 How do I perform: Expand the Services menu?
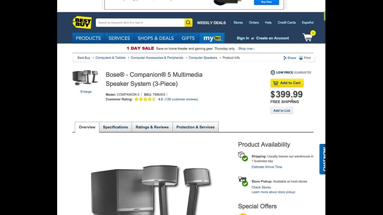119,38
